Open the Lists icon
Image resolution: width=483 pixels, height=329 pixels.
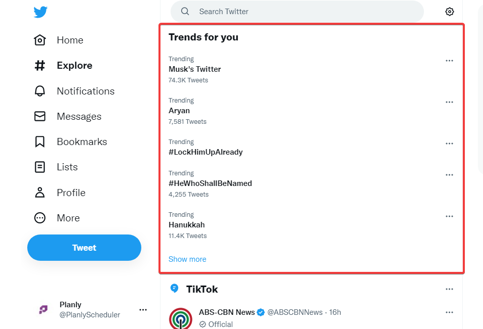point(40,167)
